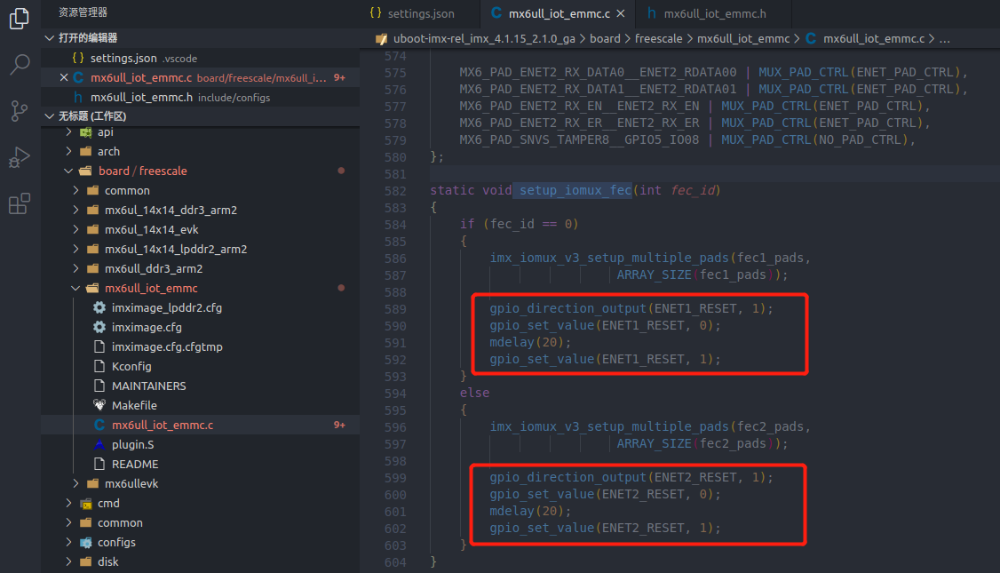Open the Run and Debug icon
This screenshot has height=573, width=1000.
click(19, 157)
